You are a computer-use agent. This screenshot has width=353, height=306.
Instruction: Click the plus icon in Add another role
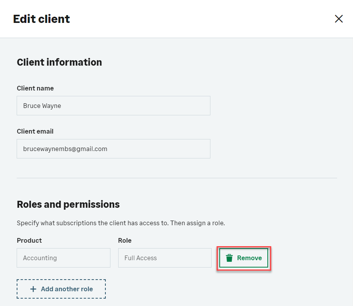tap(33, 289)
